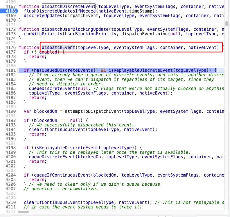Viewport: 230px width, 217px height.
Task: Click attemptToDispatchEvent on line 4190
Action: pos(93,111)
